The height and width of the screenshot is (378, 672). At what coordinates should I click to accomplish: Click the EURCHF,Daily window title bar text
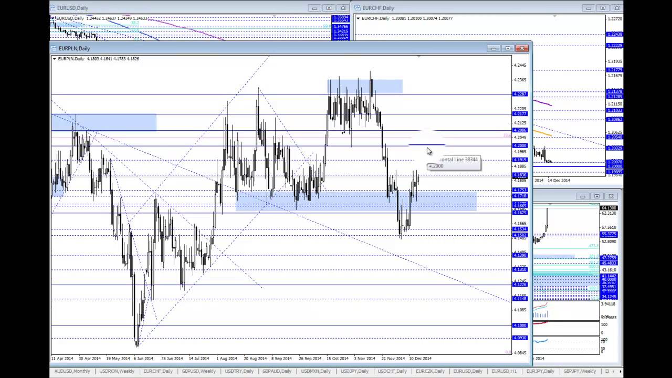(378, 8)
